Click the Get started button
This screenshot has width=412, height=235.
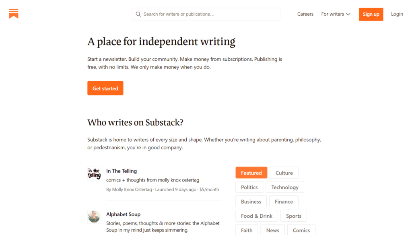[x=105, y=88]
